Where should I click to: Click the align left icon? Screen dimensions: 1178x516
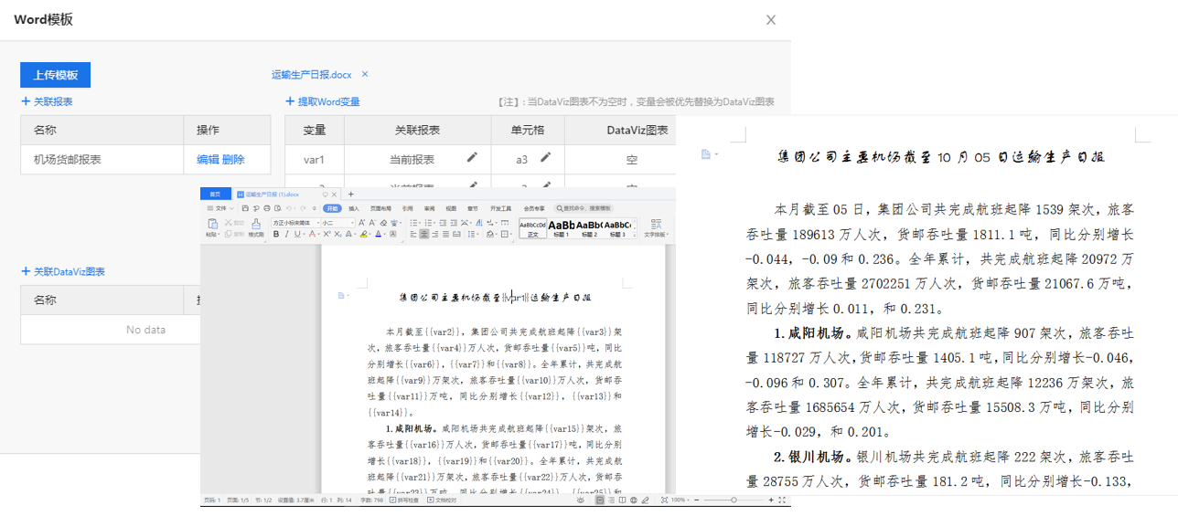pos(413,234)
